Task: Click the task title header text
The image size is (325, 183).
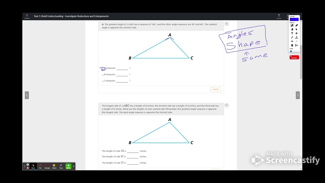Action: (x=71, y=16)
